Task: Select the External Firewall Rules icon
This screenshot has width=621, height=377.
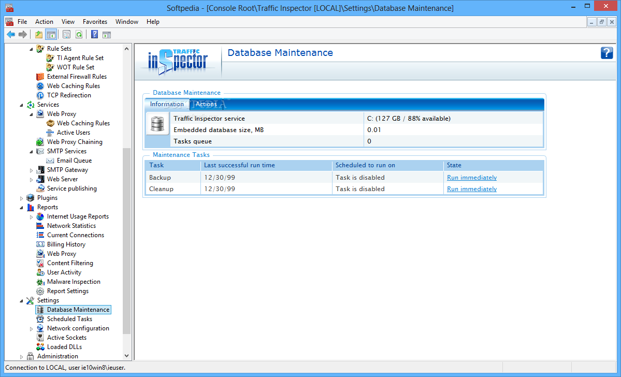Action: click(40, 77)
